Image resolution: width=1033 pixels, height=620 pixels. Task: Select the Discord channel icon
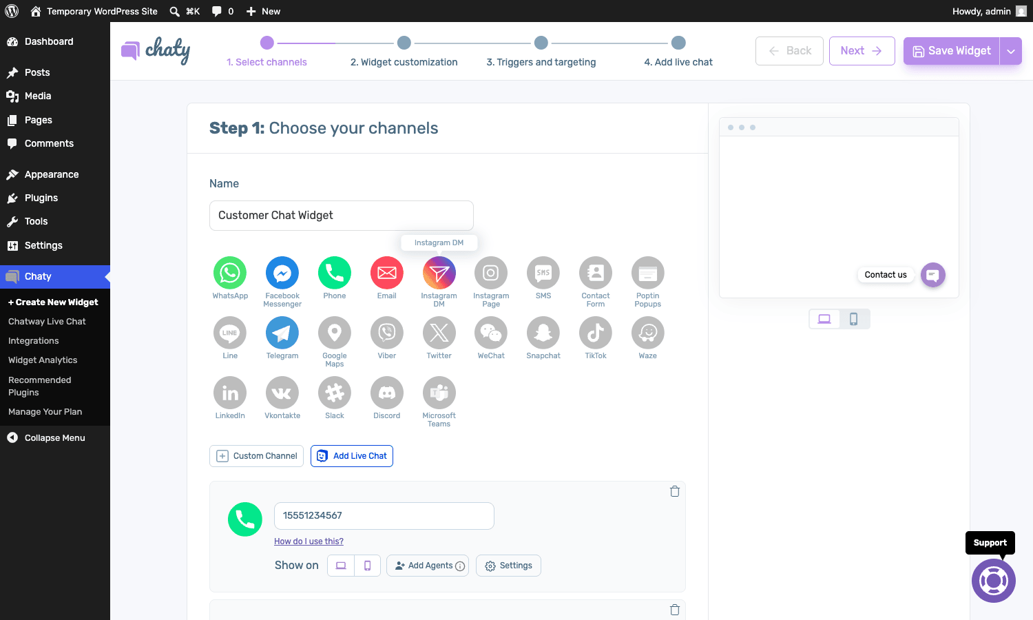[387, 393]
